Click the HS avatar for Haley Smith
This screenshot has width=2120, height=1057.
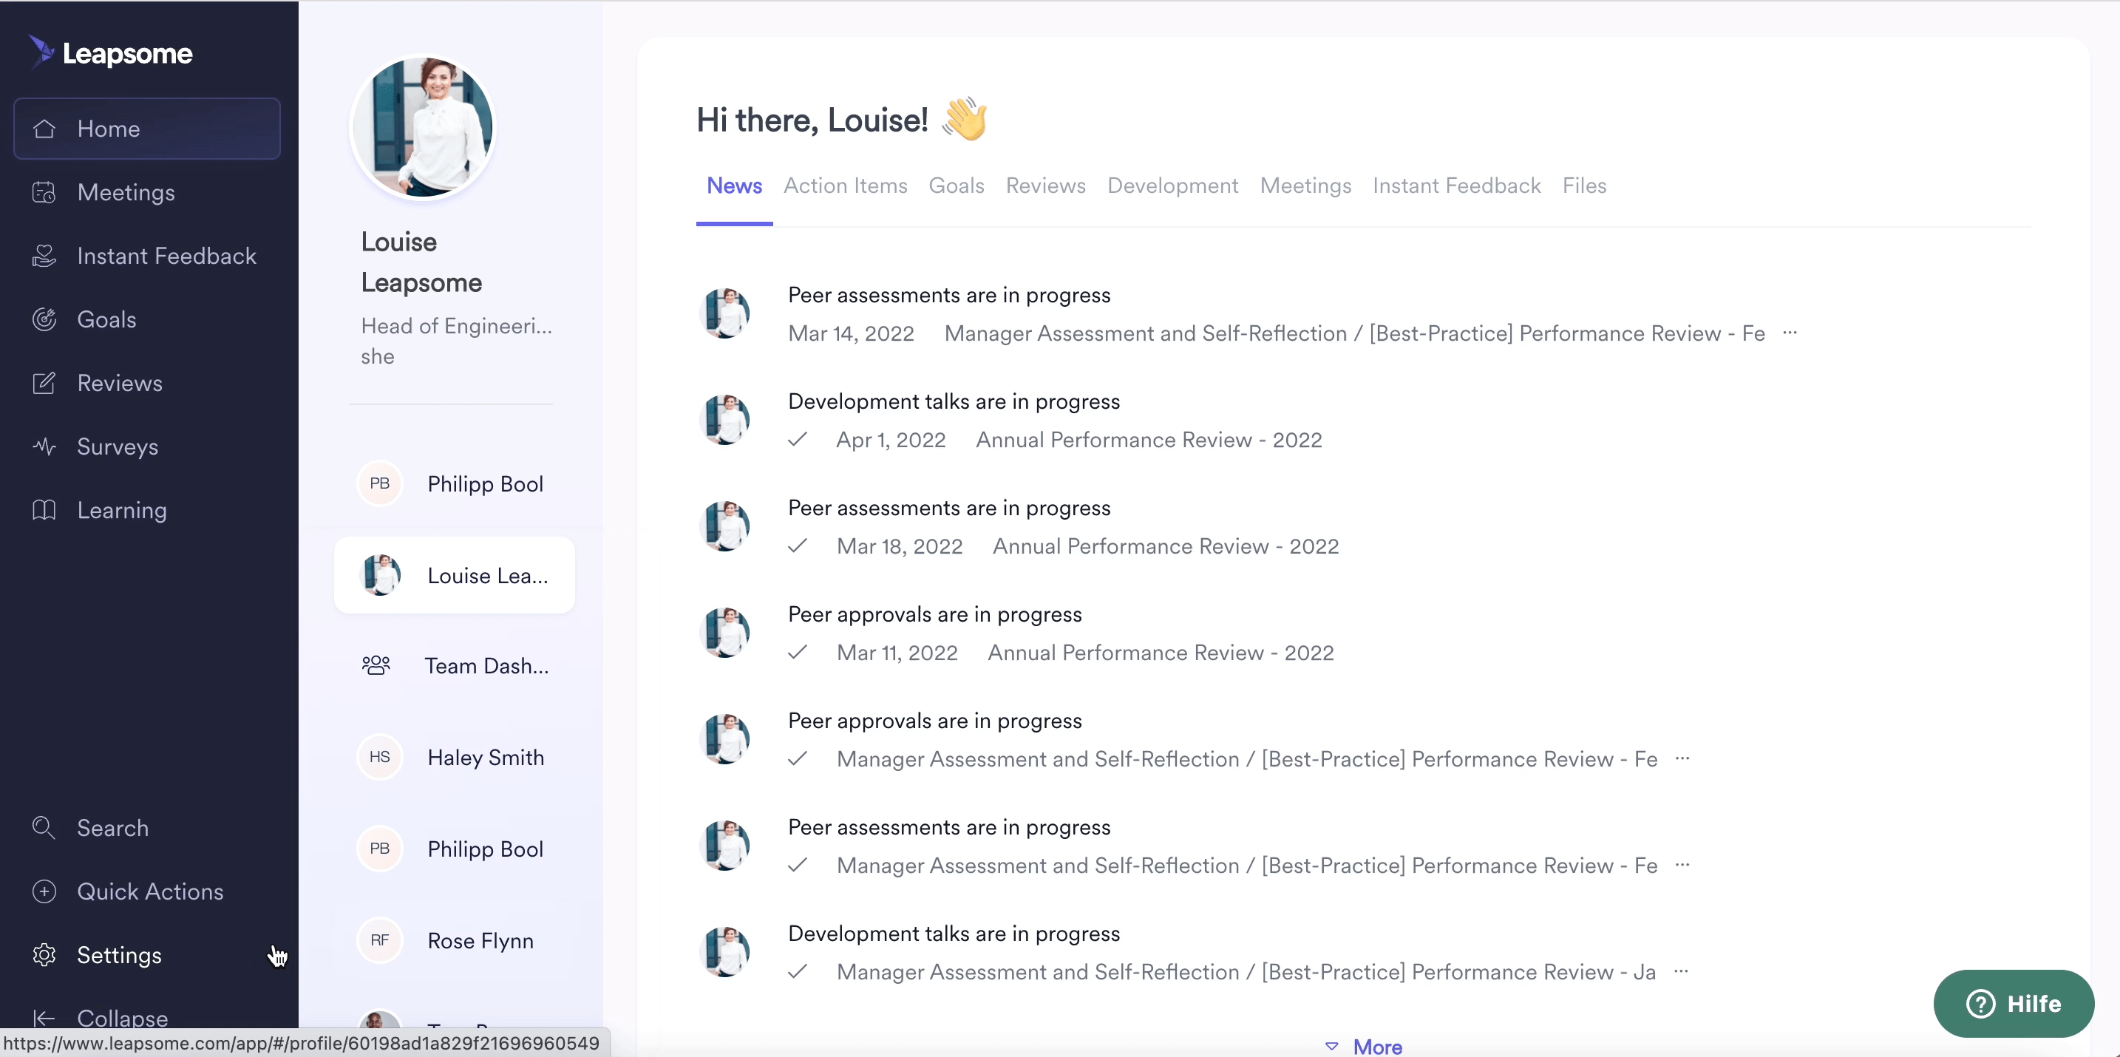379,756
